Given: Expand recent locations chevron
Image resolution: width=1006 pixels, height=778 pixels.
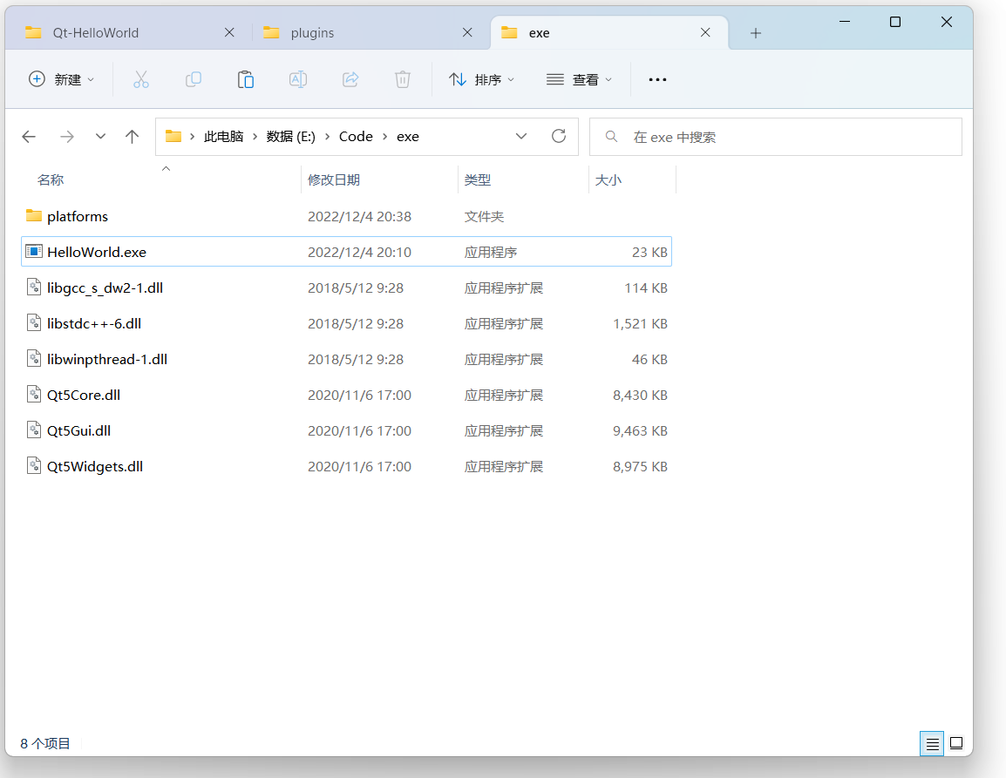Looking at the screenshot, I should point(100,136).
